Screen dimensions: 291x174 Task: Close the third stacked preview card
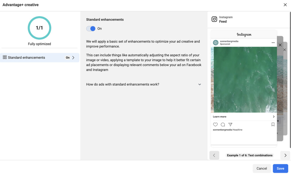point(284,50)
